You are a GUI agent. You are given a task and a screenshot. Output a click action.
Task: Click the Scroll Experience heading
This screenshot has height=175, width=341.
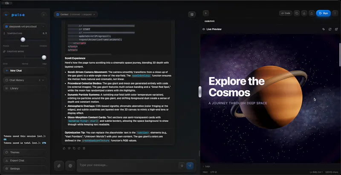pos(75,58)
